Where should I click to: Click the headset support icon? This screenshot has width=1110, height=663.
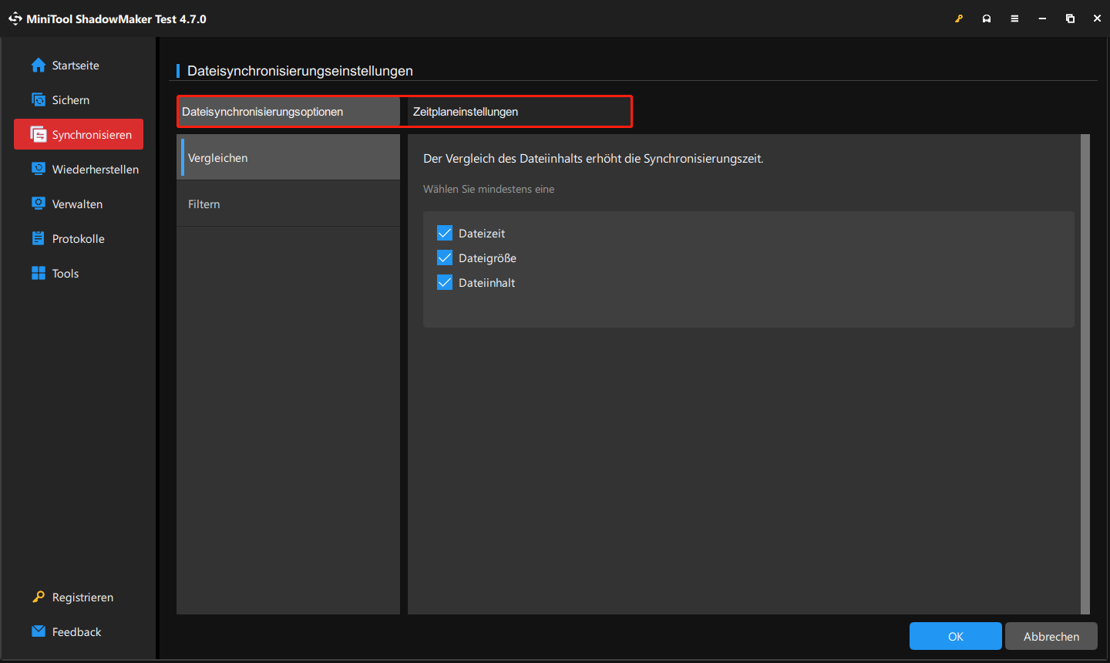pos(987,19)
